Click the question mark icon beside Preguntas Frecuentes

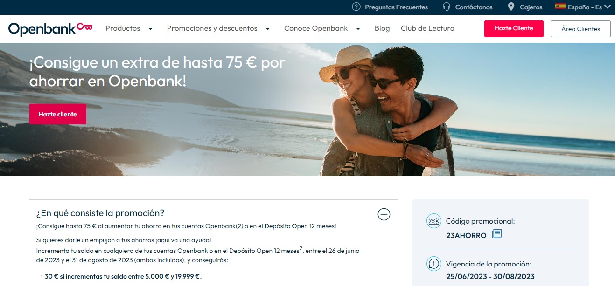pyautogui.click(x=356, y=7)
